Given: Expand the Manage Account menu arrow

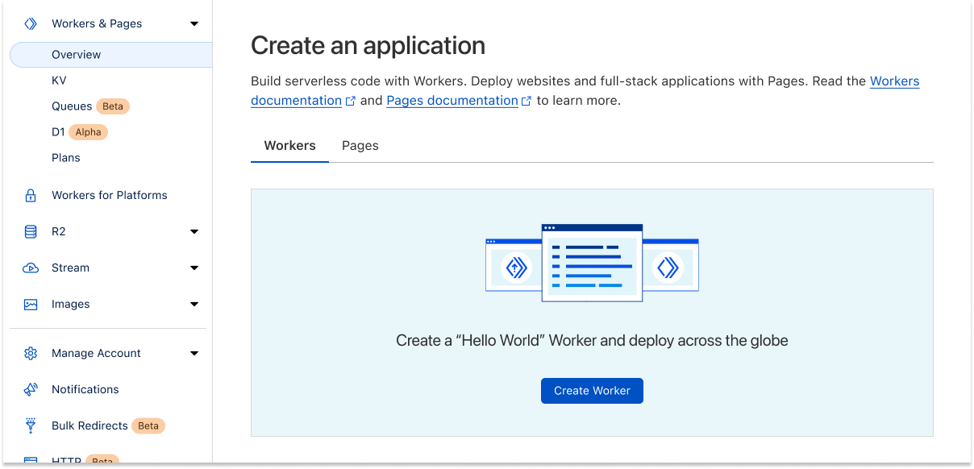Looking at the screenshot, I should pos(194,354).
